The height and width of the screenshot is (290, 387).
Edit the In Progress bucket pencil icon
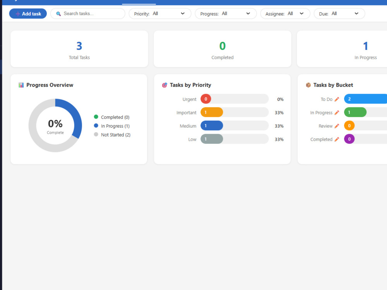[x=337, y=113]
